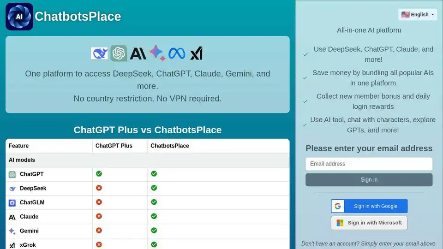Click the ChatGPT Plus column header

coord(114,146)
